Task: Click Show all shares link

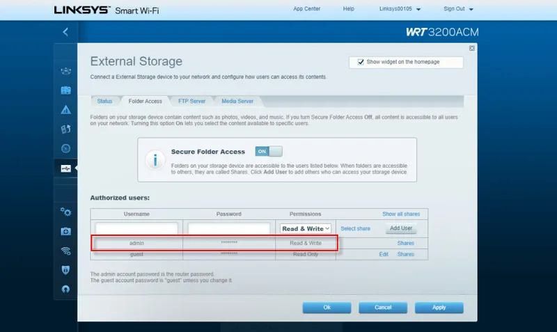Action: coord(401,214)
